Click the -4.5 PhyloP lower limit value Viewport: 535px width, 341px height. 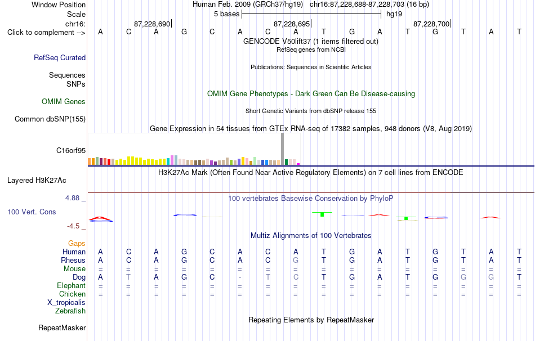(x=73, y=226)
